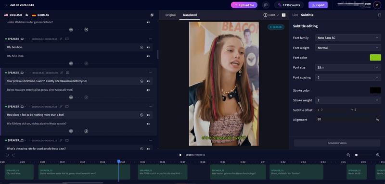Click the Export button
This screenshot has height=184, width=385.
pos(318,5)
